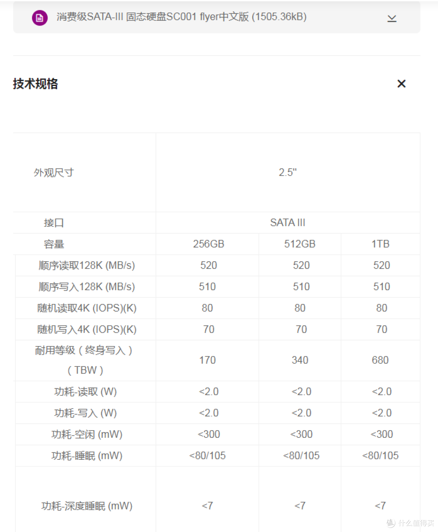Click the 功耗-写入 (W) label
Viewport: 438px width, 532px height.
tap(86, 413)
